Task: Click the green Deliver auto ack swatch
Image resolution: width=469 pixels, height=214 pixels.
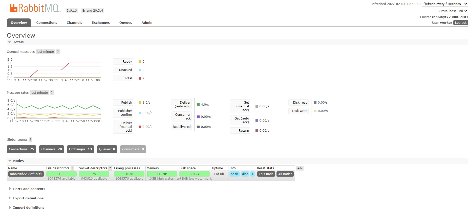Action: pos(198,105)
